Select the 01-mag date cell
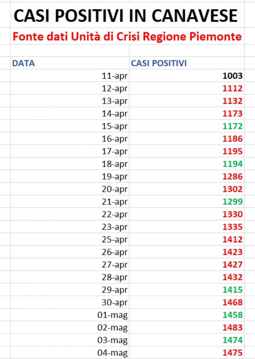 pyautogui.click(x=112, y=315)
